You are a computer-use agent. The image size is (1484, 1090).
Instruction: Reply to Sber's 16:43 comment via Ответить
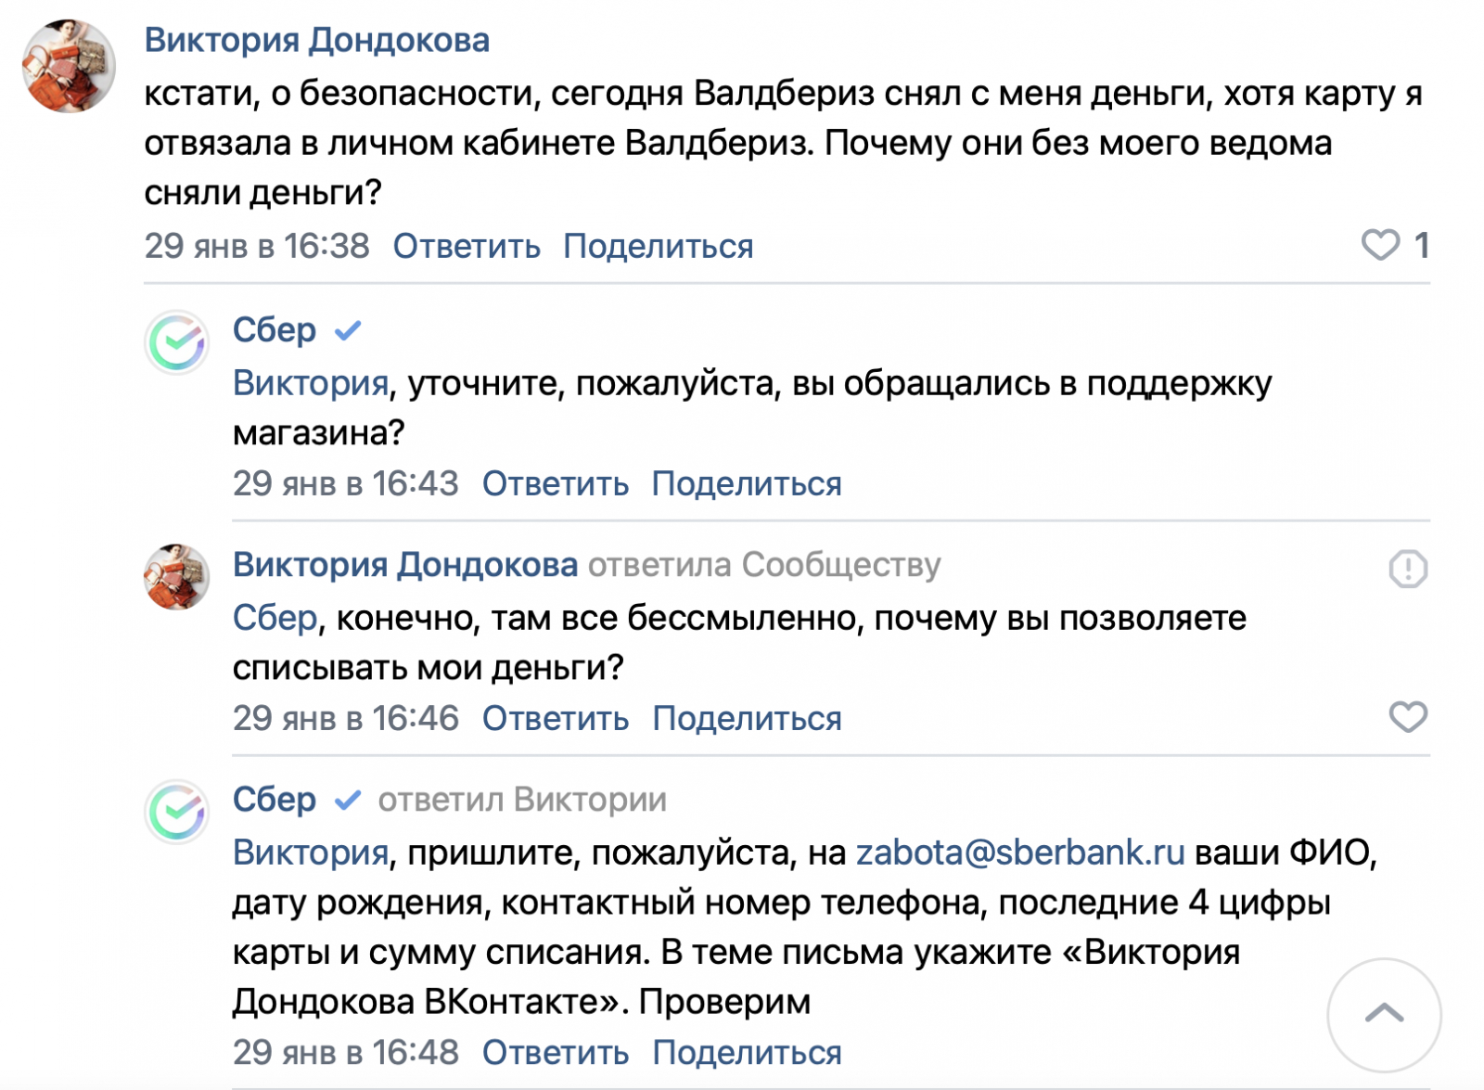pyautogui.click(x=555, y=483)
